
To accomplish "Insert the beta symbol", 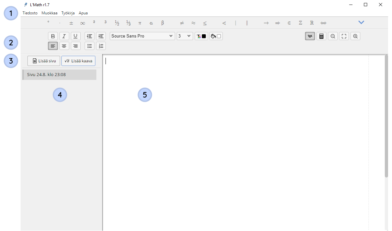I will pyautogui.click(x=163, y=23).
